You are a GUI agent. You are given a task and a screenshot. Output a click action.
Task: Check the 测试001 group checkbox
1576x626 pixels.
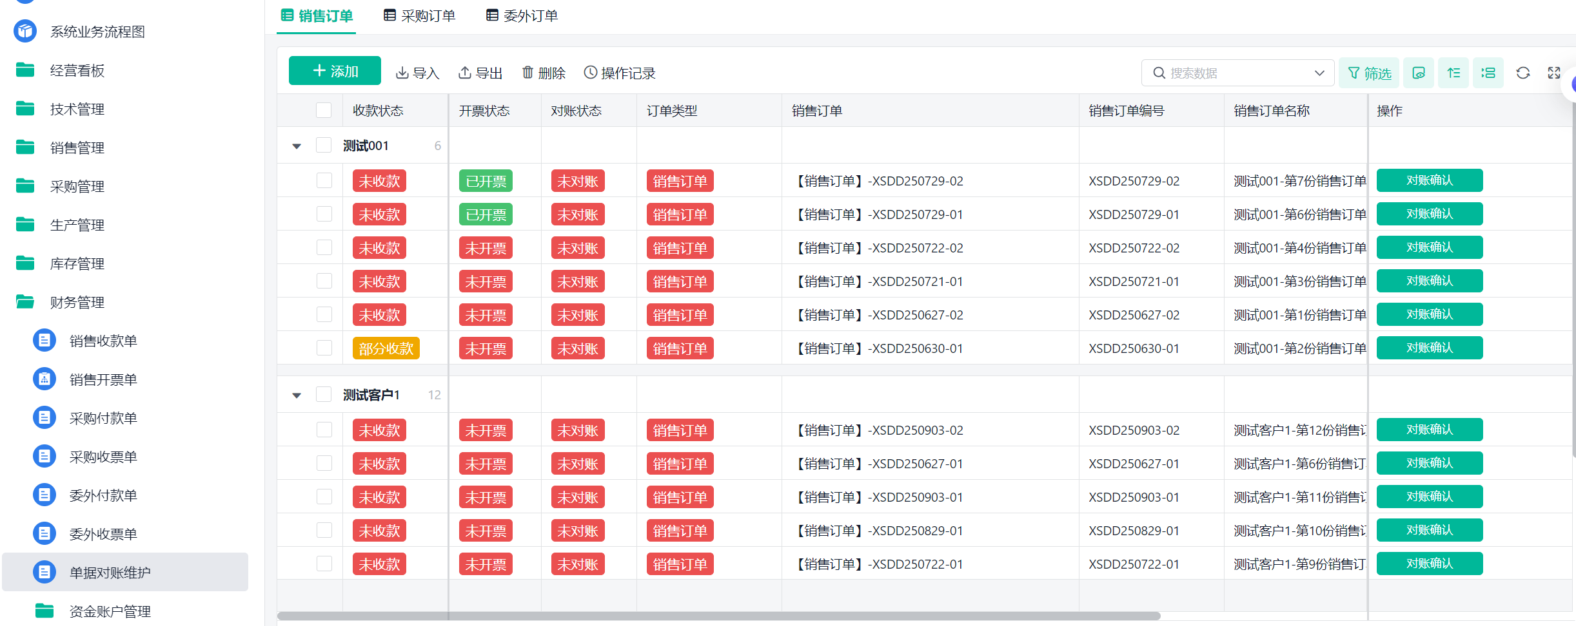pyautogui.click(x=324, y=145)
